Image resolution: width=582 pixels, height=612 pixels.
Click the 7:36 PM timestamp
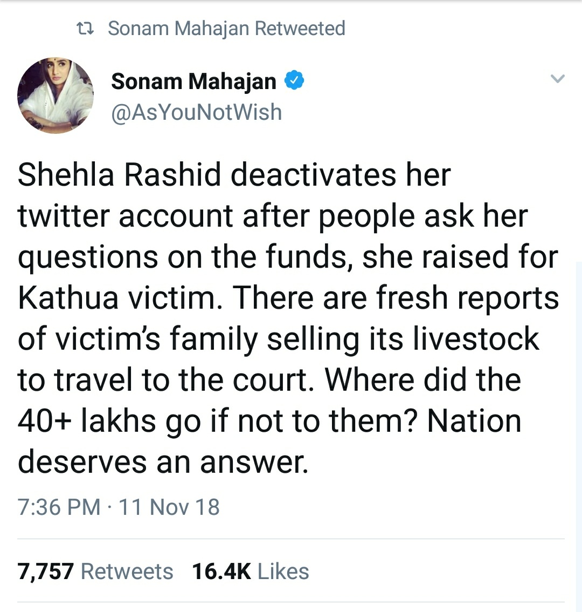59,507
